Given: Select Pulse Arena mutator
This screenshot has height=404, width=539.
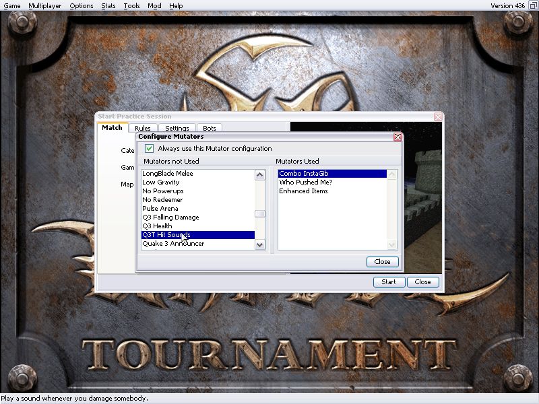Looking at the screenshot, I should tap(160, 209).
